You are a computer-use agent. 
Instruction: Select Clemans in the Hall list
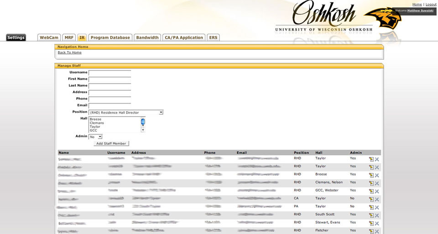97,123
